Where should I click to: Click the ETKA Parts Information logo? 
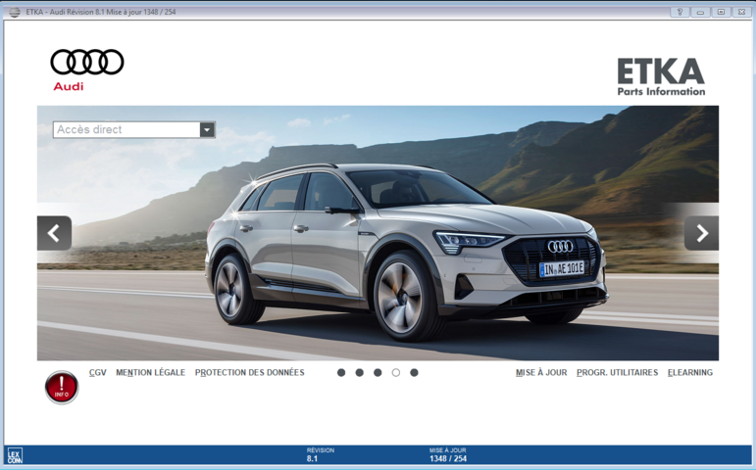pyautogui.click(x=661, y=77)
